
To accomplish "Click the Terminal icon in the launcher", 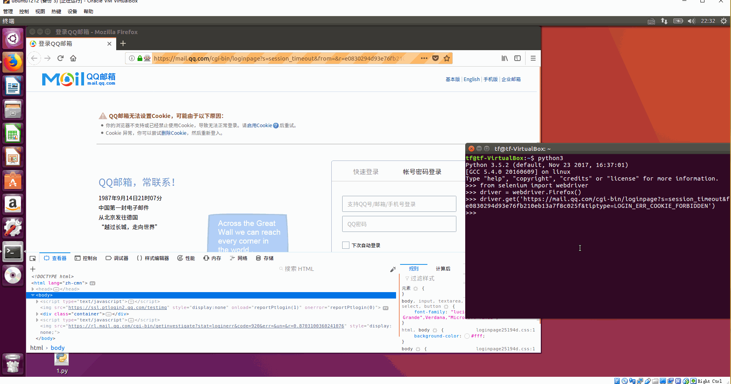I will coord(13,252).
